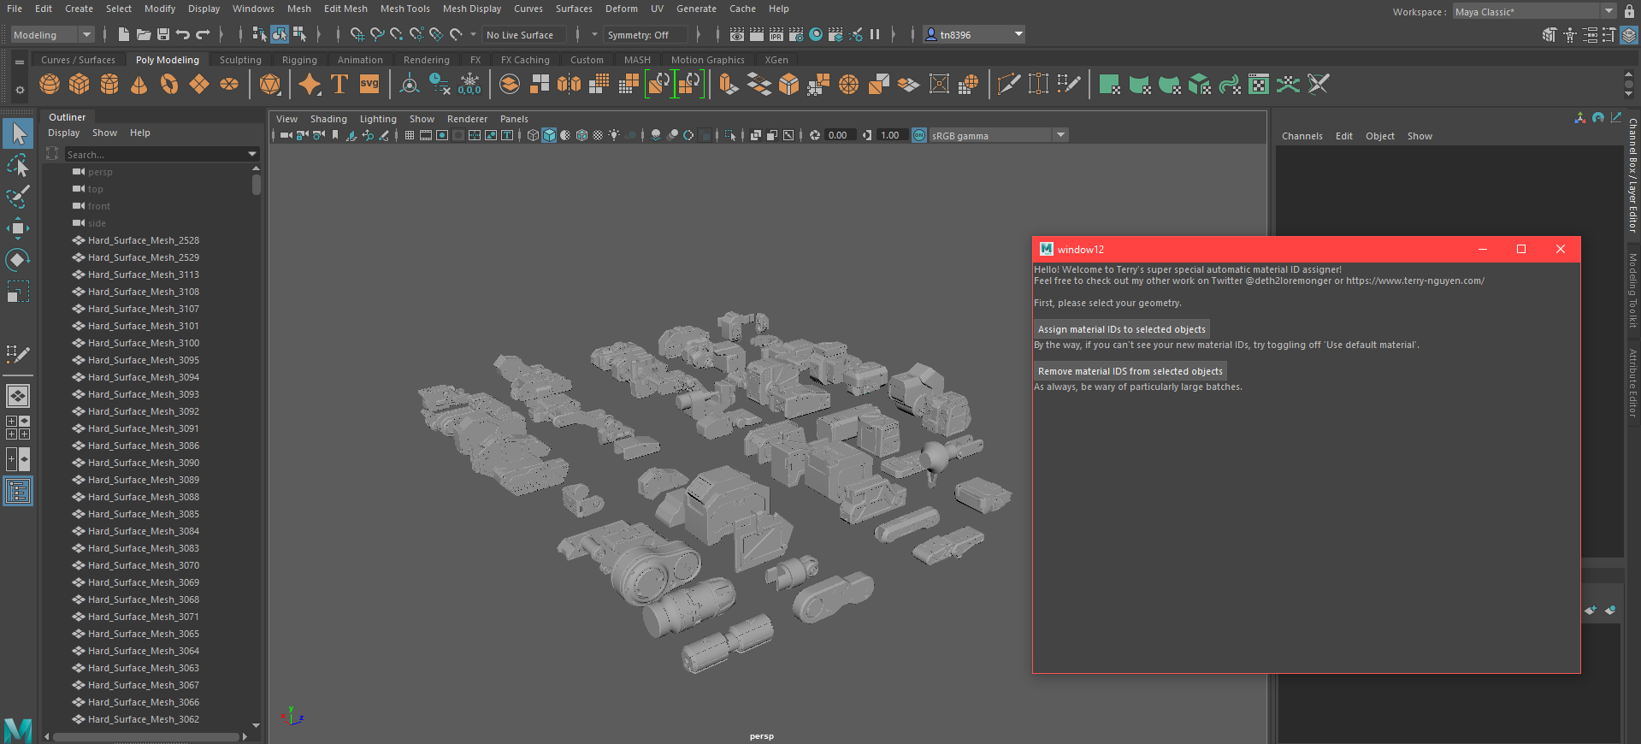Click the Multi-Cut knife tool icon
This screenshot has width=1641, height=744.
[x=1008, y=84]
